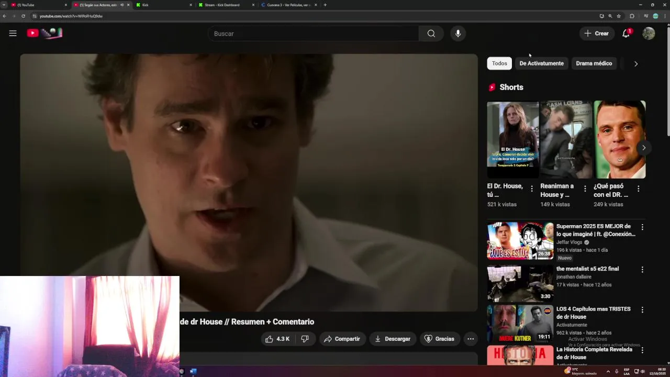Go to YouTube home via the logo

point(44,33)
